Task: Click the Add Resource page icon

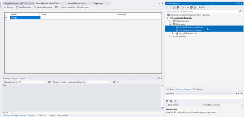Action: [x=17, y=7]
